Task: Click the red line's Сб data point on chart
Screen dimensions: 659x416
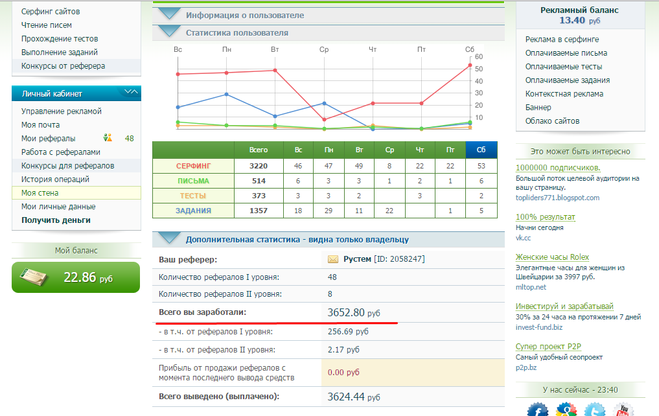Action: pyautogui.click(x=470, y=65)
